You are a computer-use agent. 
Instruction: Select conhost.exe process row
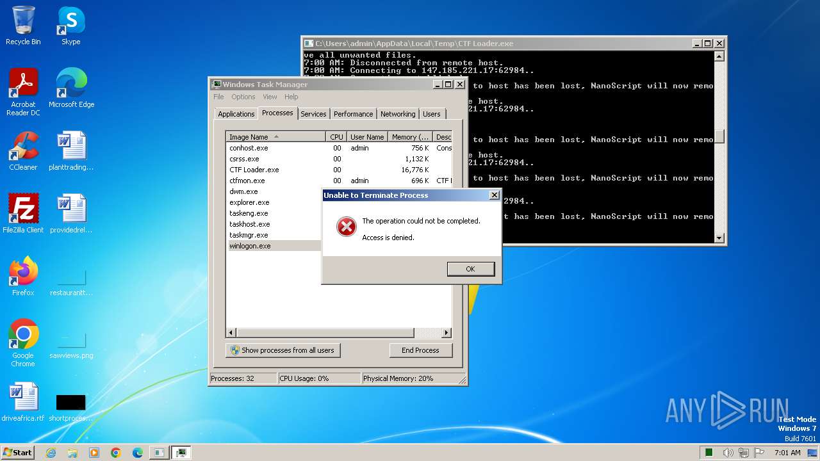point(340,148)
